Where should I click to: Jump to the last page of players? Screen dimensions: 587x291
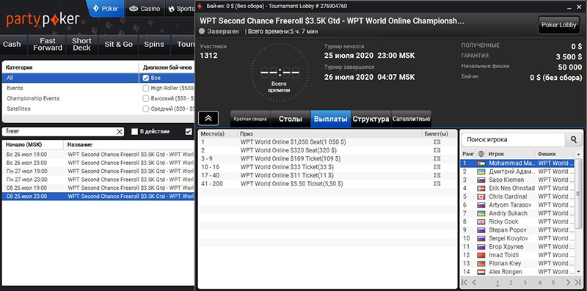click(x=578, y=282)
